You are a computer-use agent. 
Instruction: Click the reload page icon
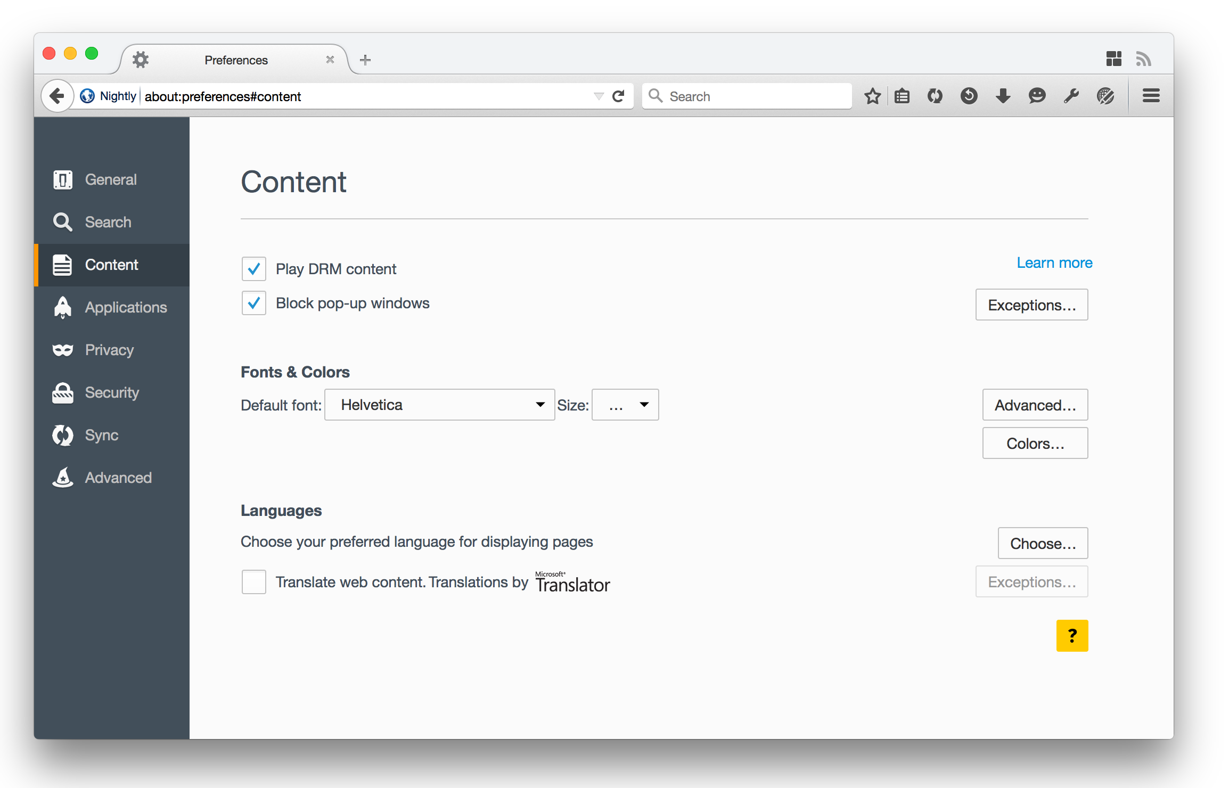point(618,96)
